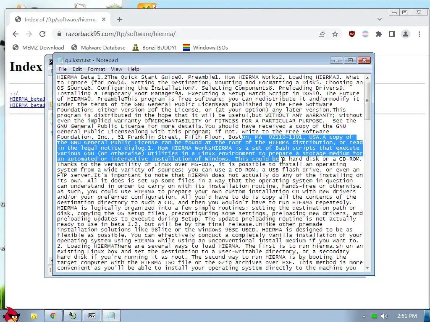
Task: Open Windows ISOs bookmark
Action: point(205,48)
